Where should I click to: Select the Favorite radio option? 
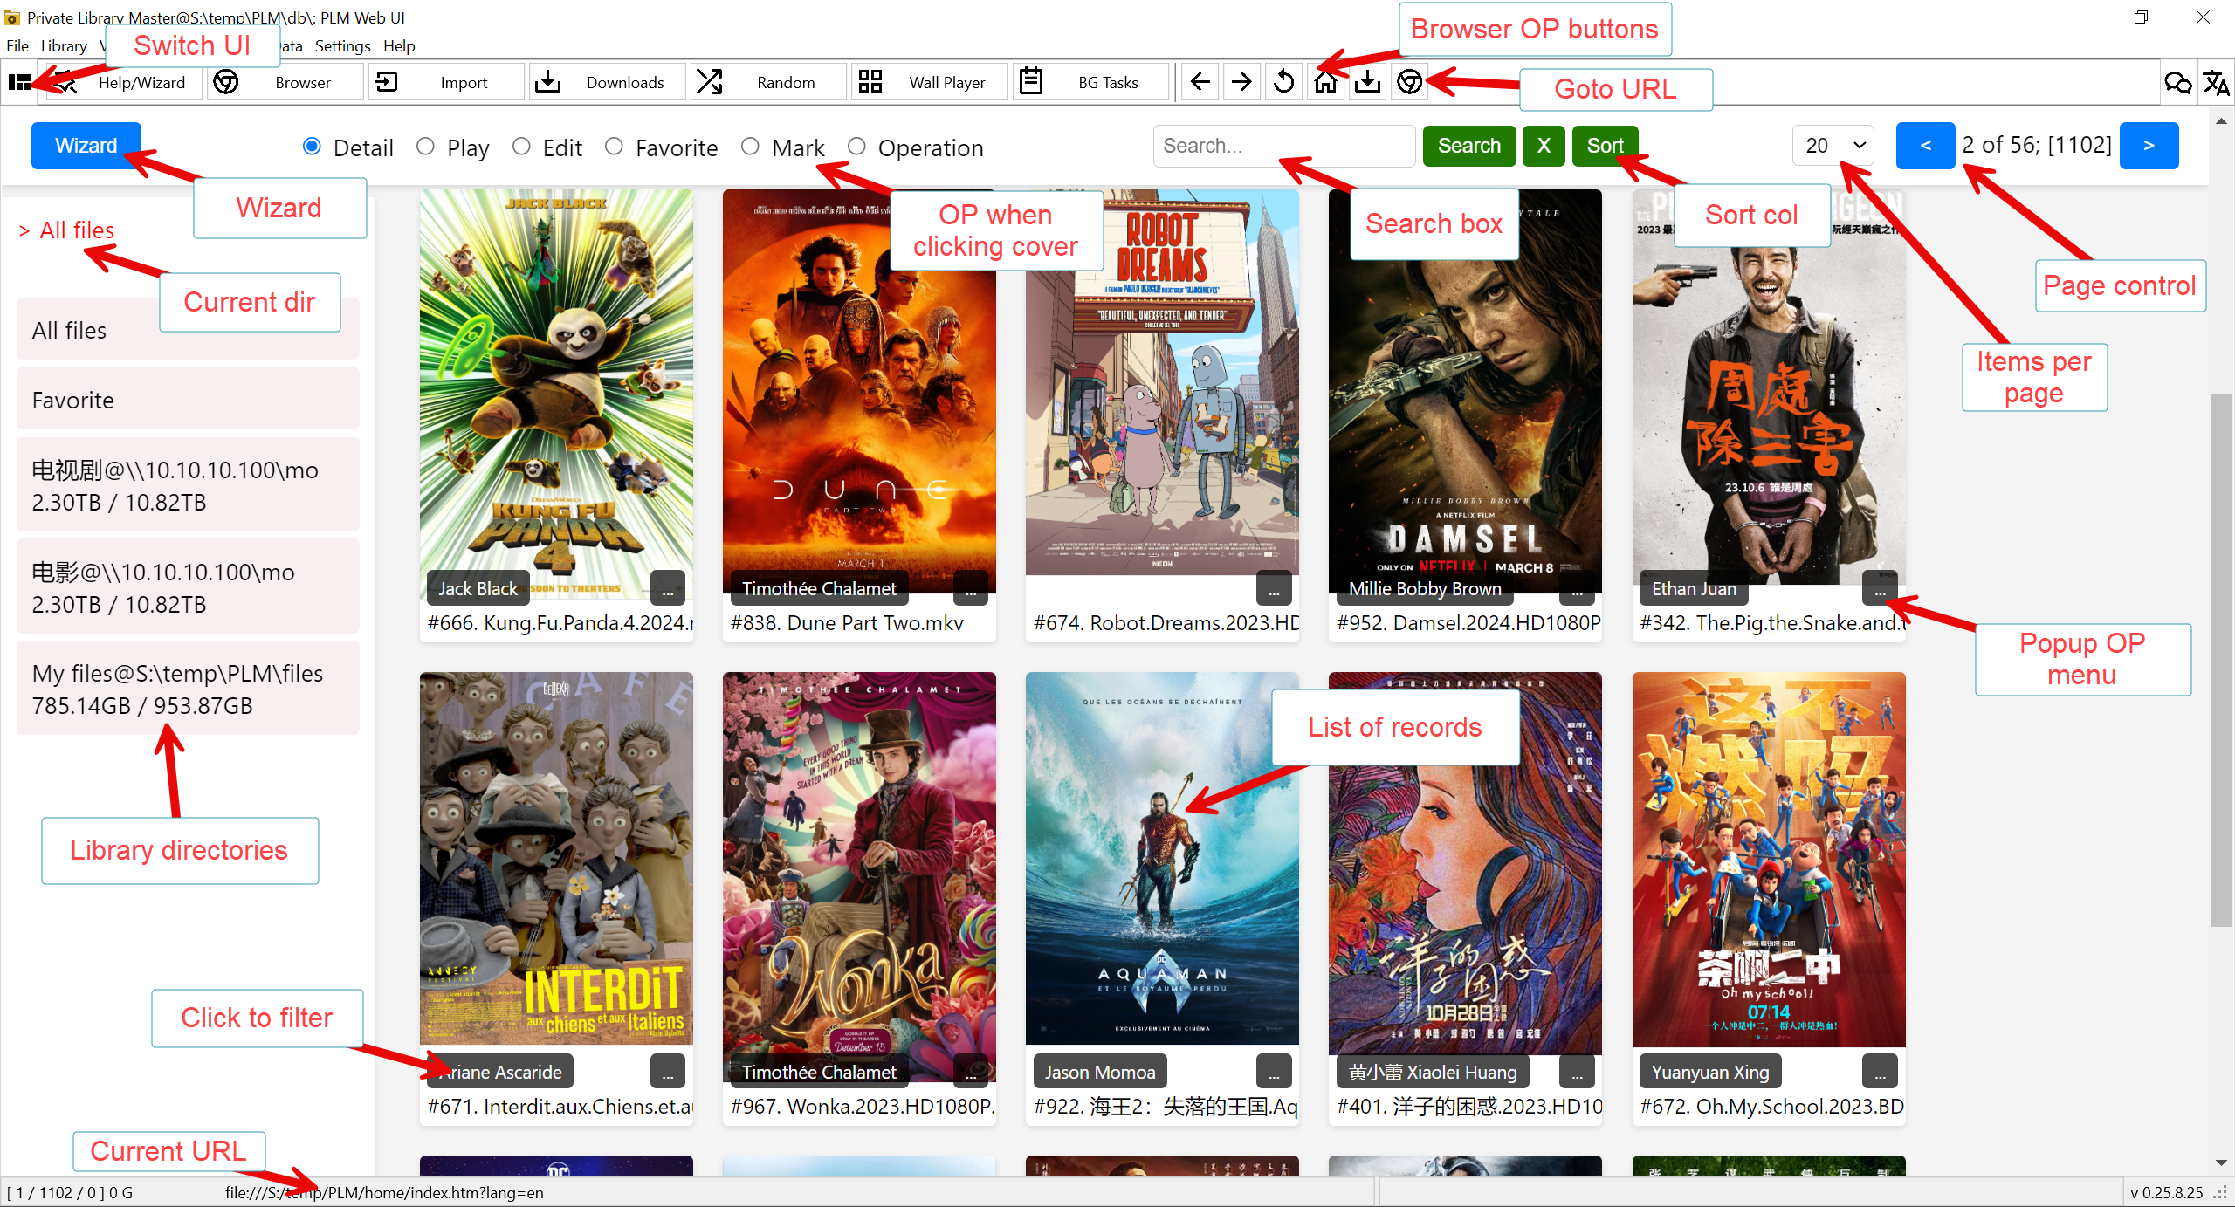click(x=615, y=147)
